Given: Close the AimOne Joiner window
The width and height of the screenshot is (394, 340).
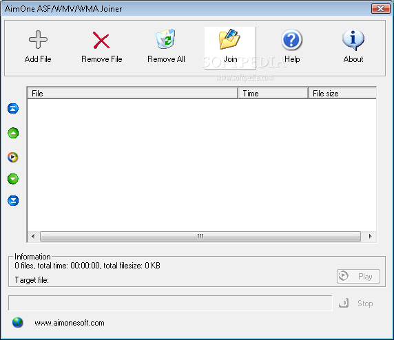Looking at the screenshot, I should pyautogui.click(x=381, y=9).
